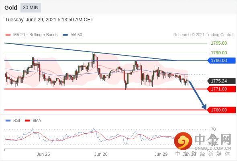Click the 1790.00 resistance level label

[x=219, y=53]
